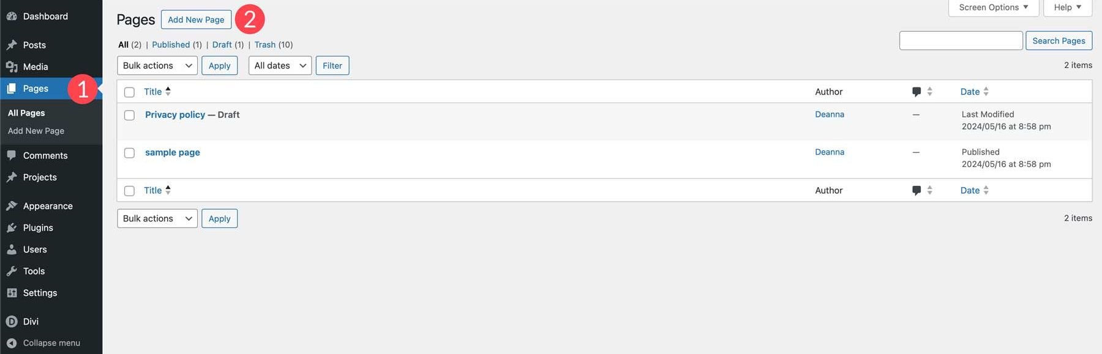Focus the search pages text field
The image size is (1102, 354).
[961, 40]
